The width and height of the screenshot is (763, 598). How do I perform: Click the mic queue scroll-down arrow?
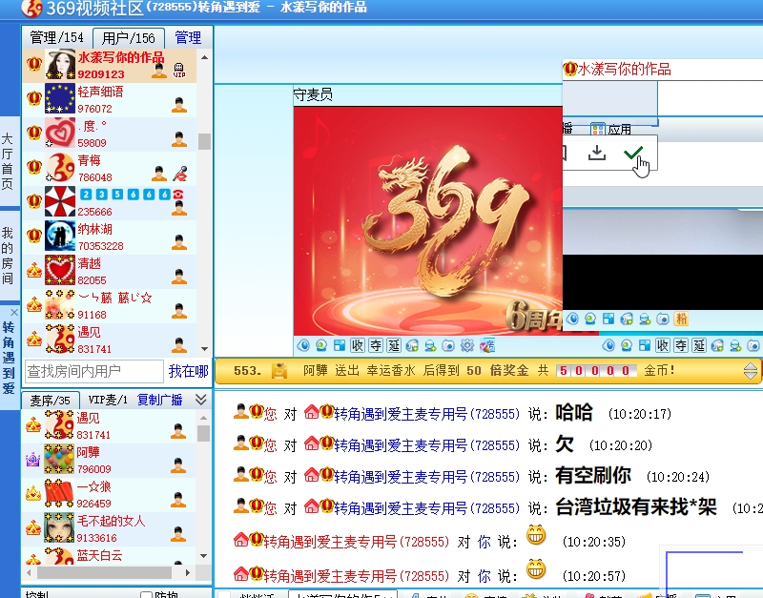[204, 556]
